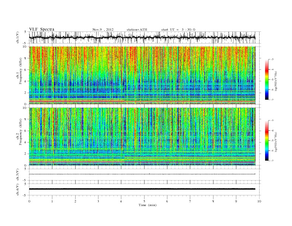This screenshot has width=292, height=226.
Task: Click the log(PSD) label beside the ch.2 colorbar
Action: click(x=276, y=142)
